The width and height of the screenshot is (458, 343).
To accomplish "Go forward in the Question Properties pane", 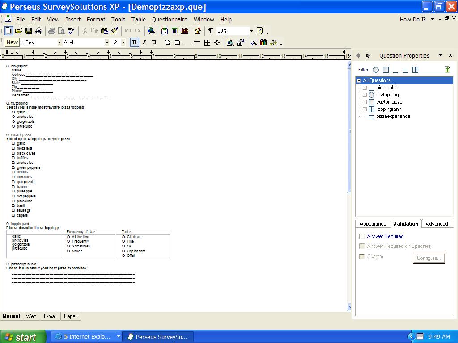I will [368, 55].
